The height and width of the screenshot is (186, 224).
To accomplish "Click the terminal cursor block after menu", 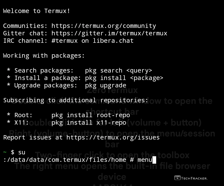I will click(154, 160).
